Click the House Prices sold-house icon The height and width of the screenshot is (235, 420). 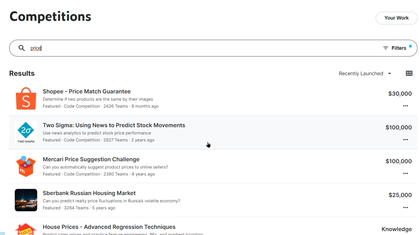coord(26,229)
